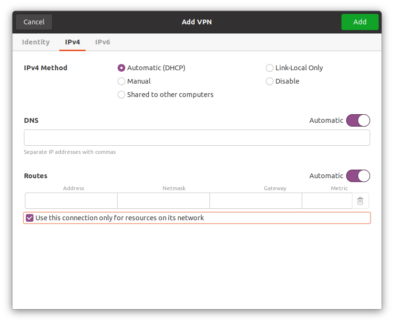Click into the route Netmask field
394x323 pixels.
tap(164, 201)
